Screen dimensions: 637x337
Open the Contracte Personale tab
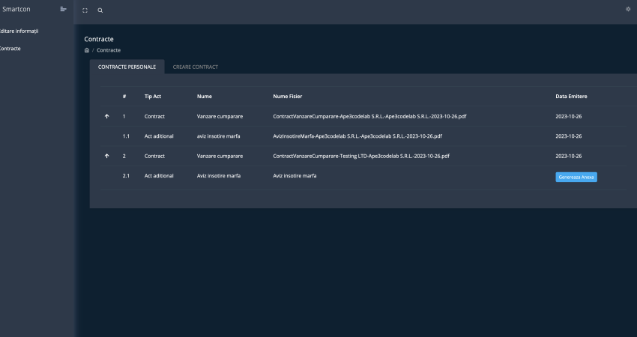pos(127,67)
